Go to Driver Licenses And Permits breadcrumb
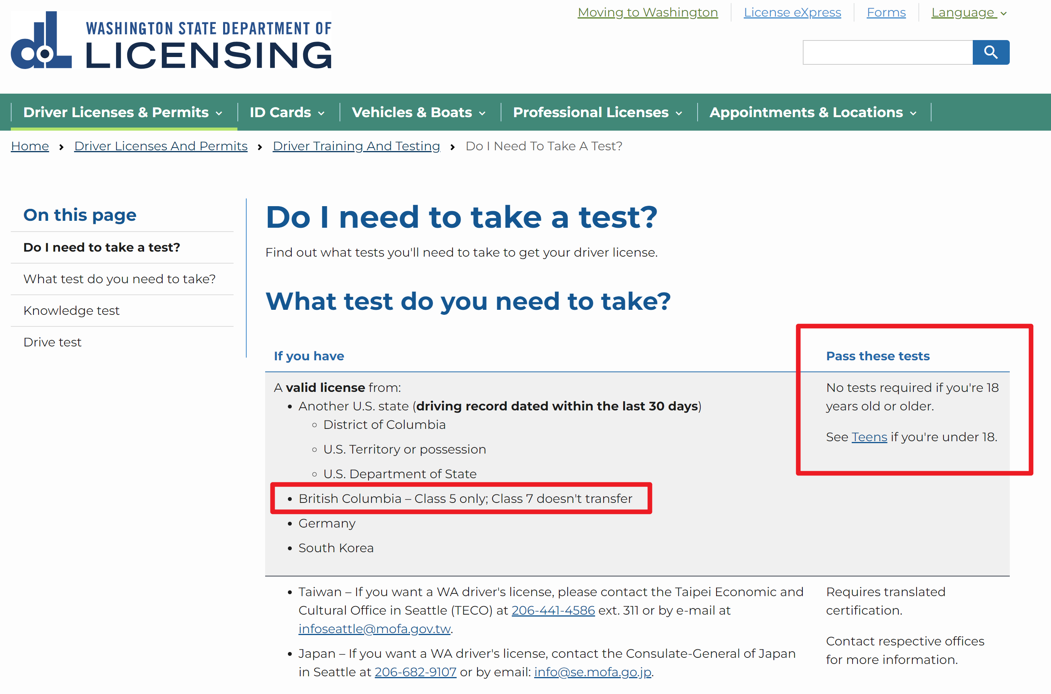This screenshot has height=694, width=1051. pos(161,146)
